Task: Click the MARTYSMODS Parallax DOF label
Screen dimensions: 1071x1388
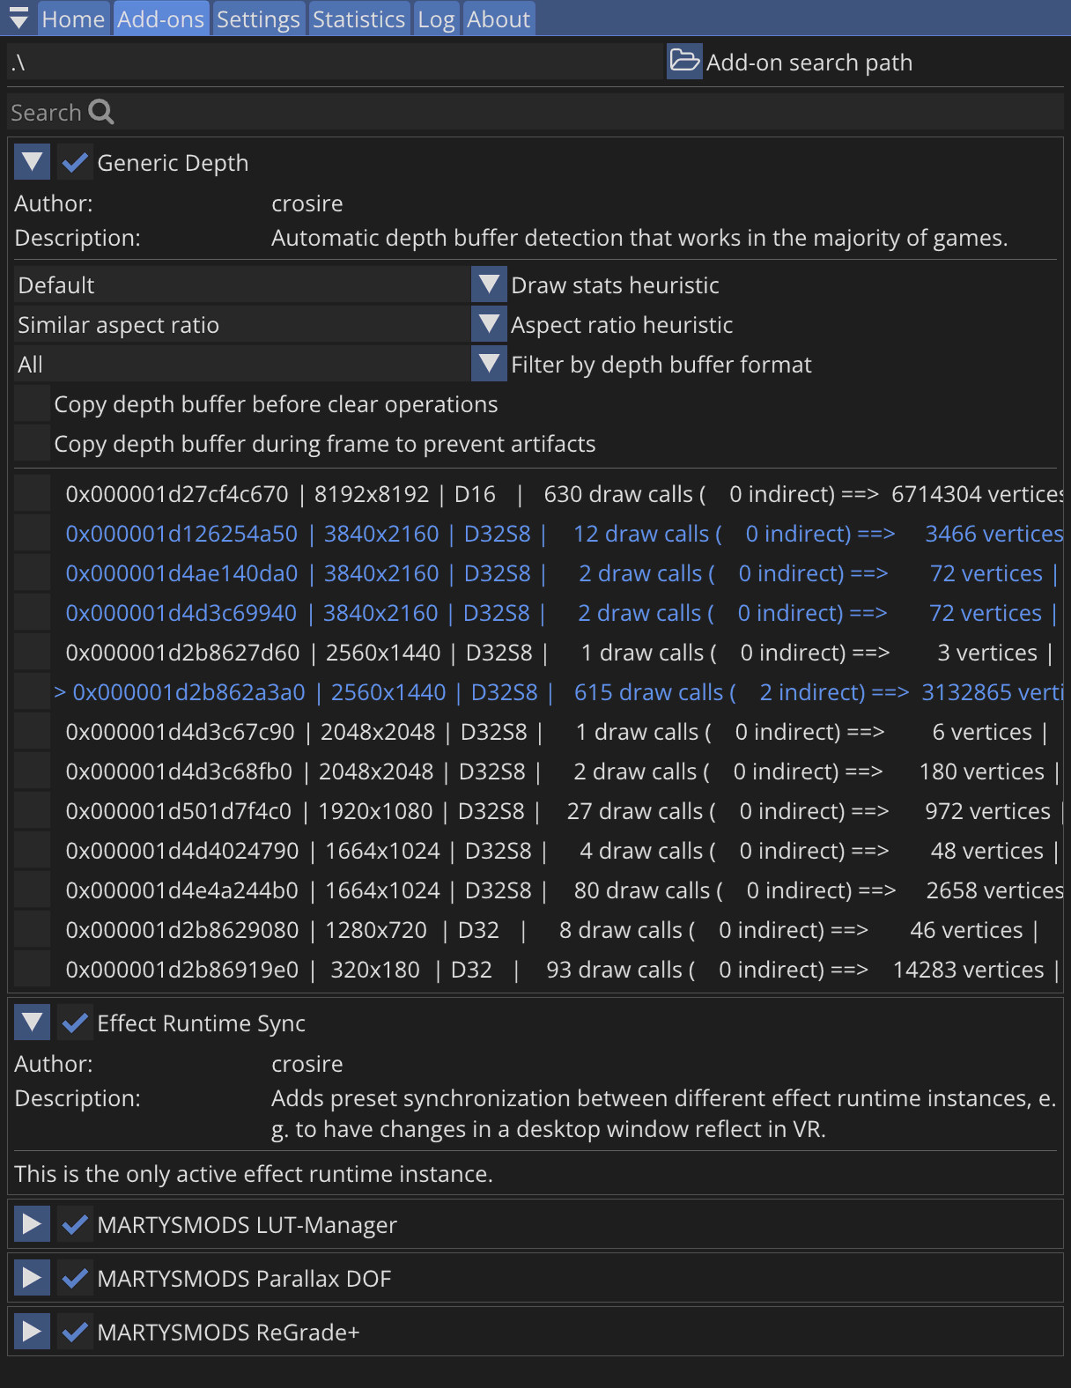Action: 244,1279
